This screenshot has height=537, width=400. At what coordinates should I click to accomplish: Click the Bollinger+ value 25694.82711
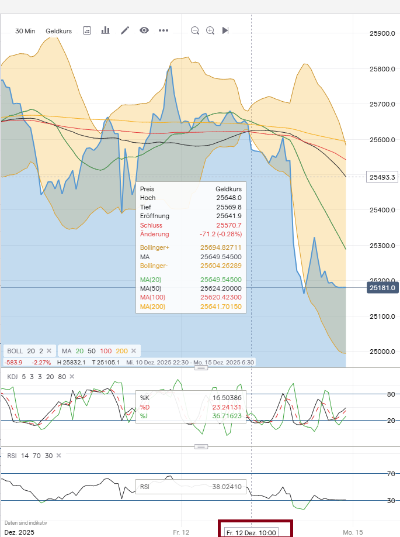(221, 247)
